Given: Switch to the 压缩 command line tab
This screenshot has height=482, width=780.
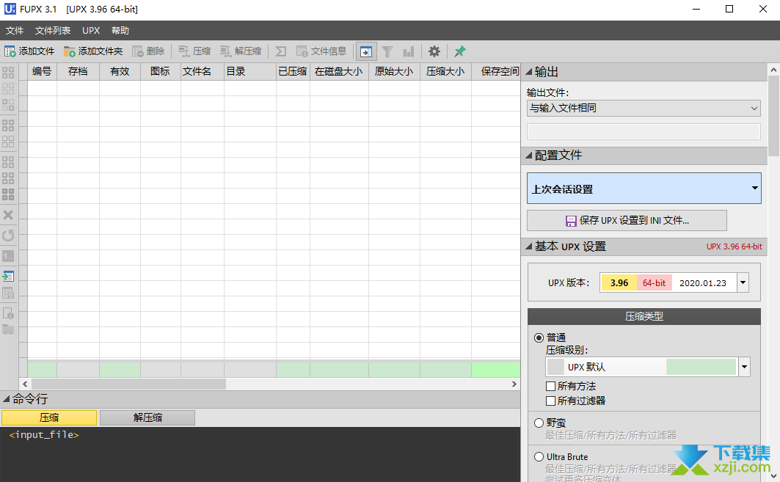Looking at the screenshot, I should (x=49, y=418).
